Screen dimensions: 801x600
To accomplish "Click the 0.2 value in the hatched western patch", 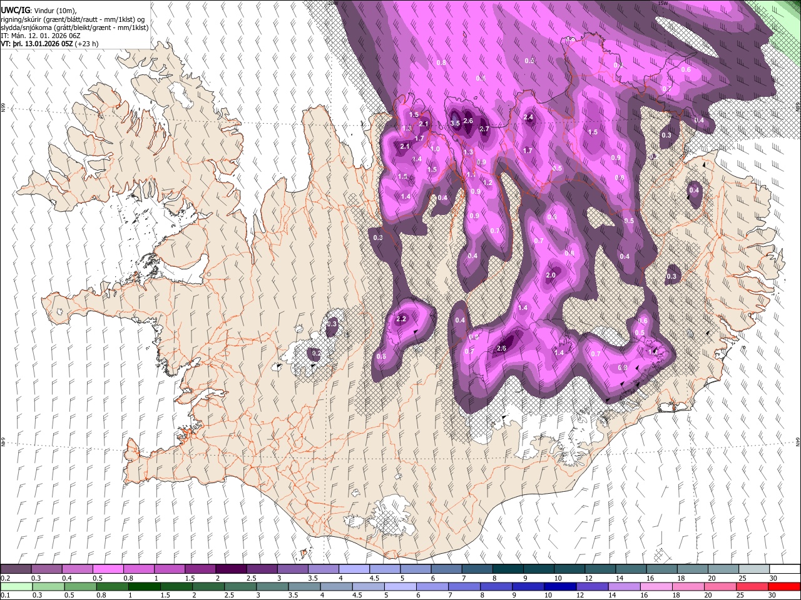I will click(x=316, y=353).
